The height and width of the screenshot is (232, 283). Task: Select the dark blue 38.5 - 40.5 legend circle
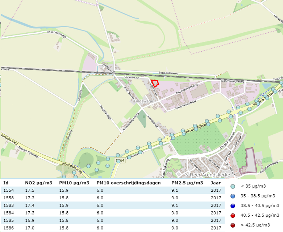[x=233, y=205]
